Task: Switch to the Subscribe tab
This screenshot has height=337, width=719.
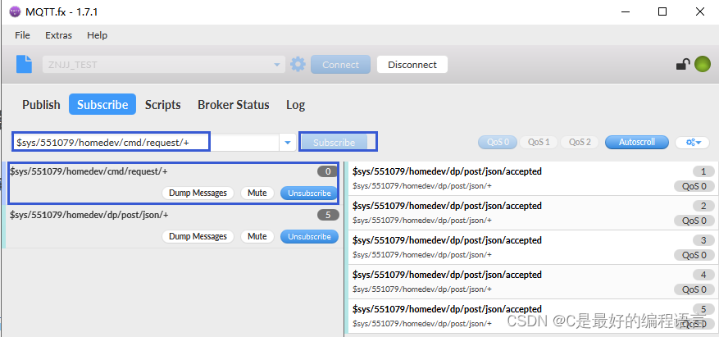Action: click(102, 104)
